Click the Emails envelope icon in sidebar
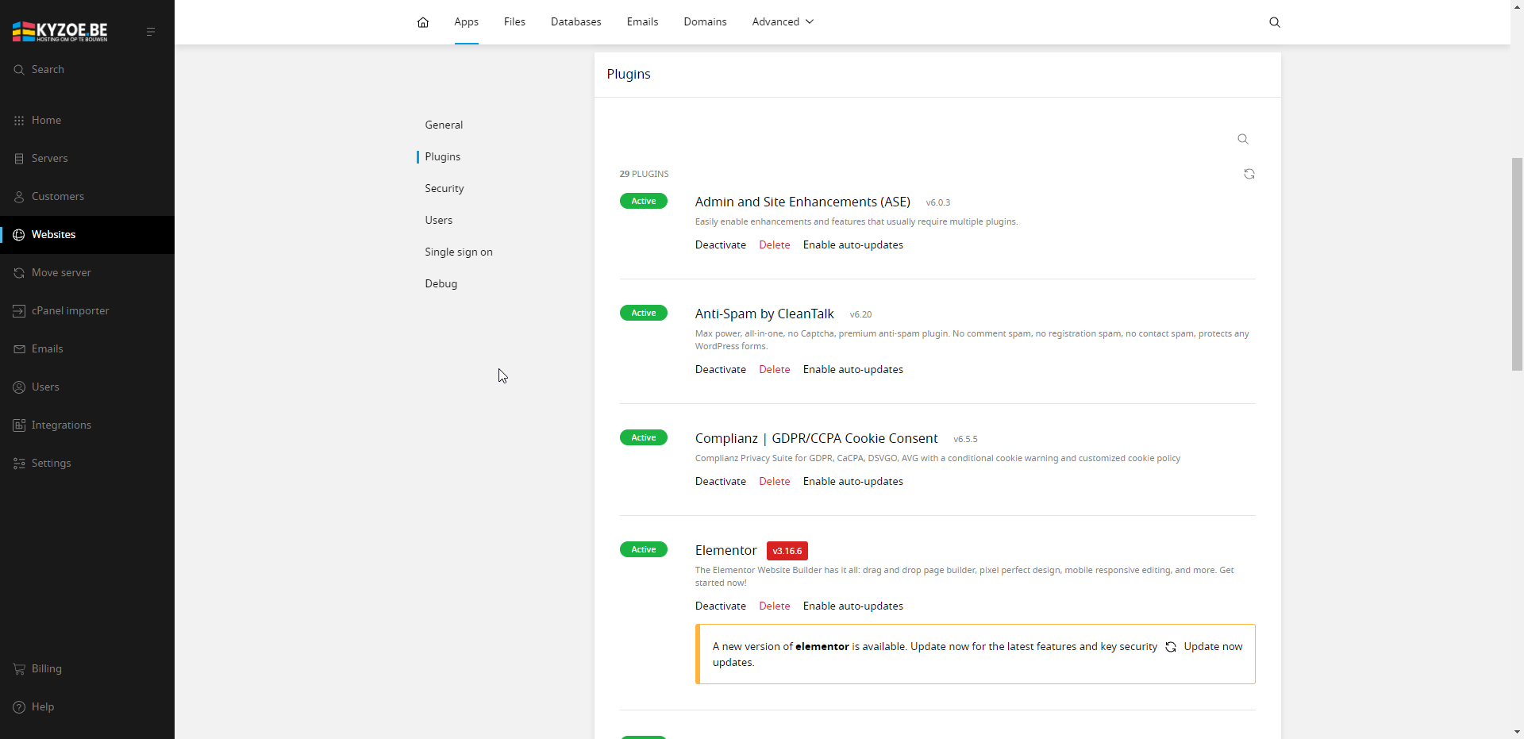Image resolution: width=1524 pixels, height=739 pixels. coord(19,349)
